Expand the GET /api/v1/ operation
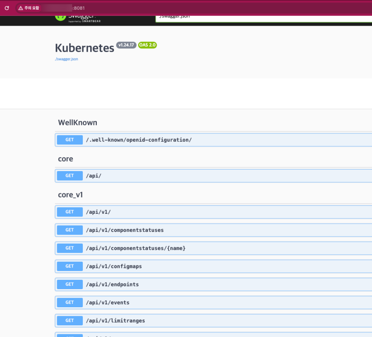This screenshot has height=337, width=372. (x=98, y=212)
